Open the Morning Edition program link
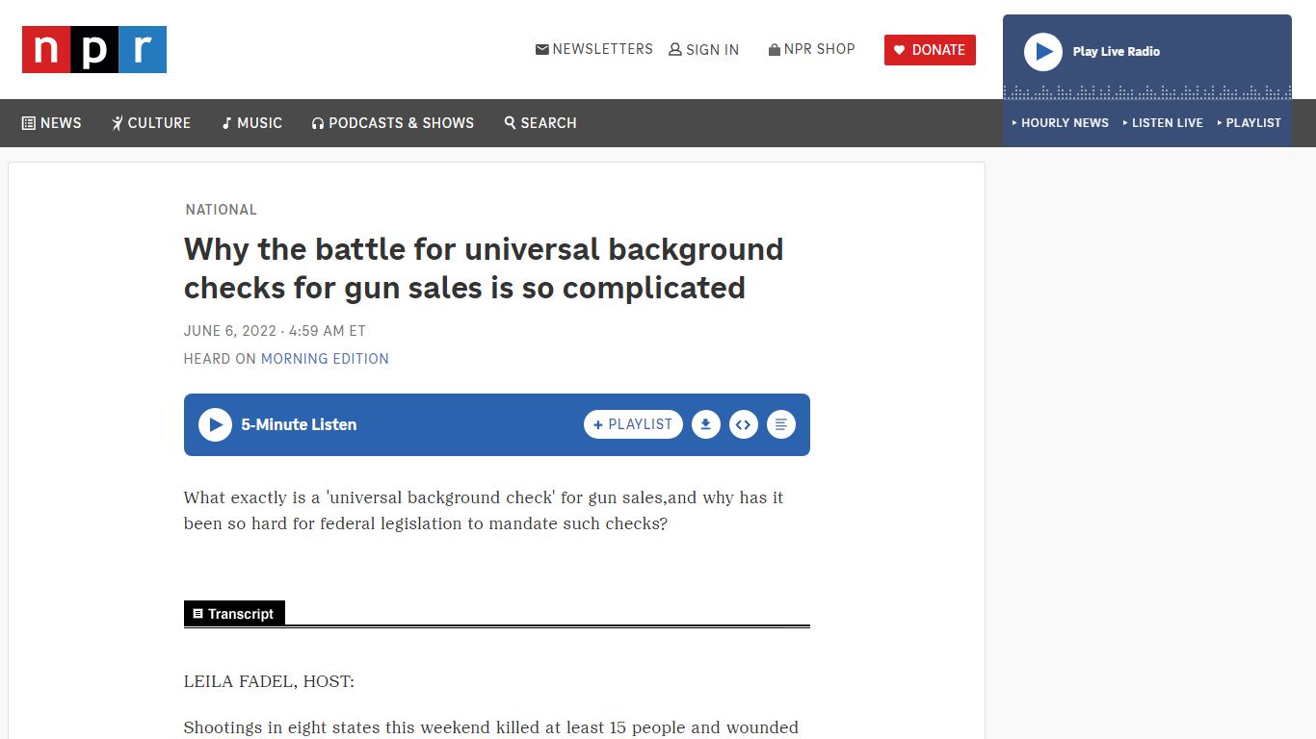The image size is (1316, 739). click(325, 359)
